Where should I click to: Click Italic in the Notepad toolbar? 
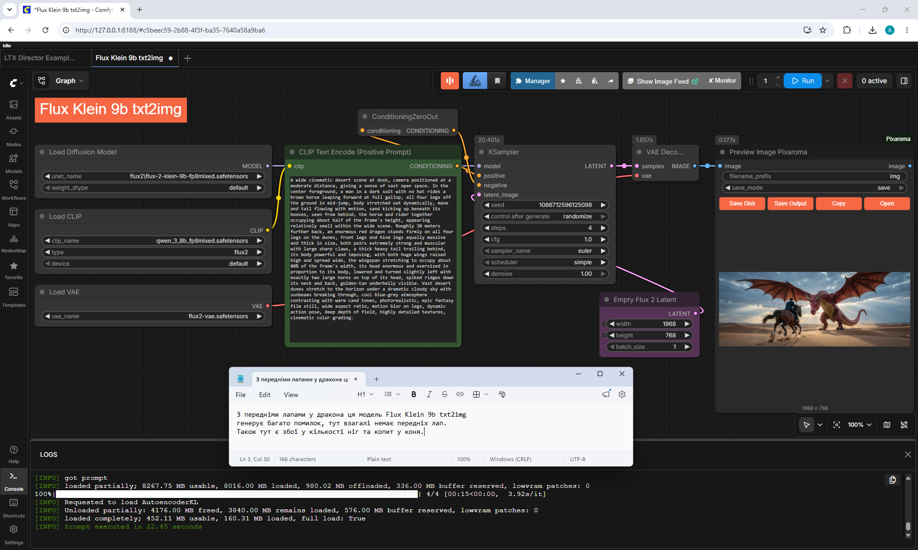pos(429,394)
